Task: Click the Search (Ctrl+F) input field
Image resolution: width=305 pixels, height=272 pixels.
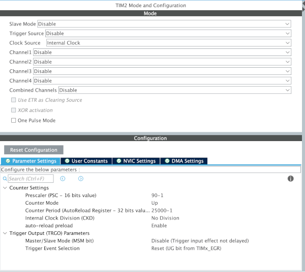Action: coord(30,179)
